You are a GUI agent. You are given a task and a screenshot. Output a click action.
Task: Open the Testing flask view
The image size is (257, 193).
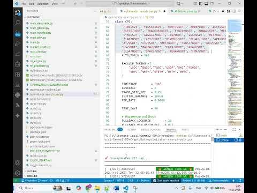(18, 85)
